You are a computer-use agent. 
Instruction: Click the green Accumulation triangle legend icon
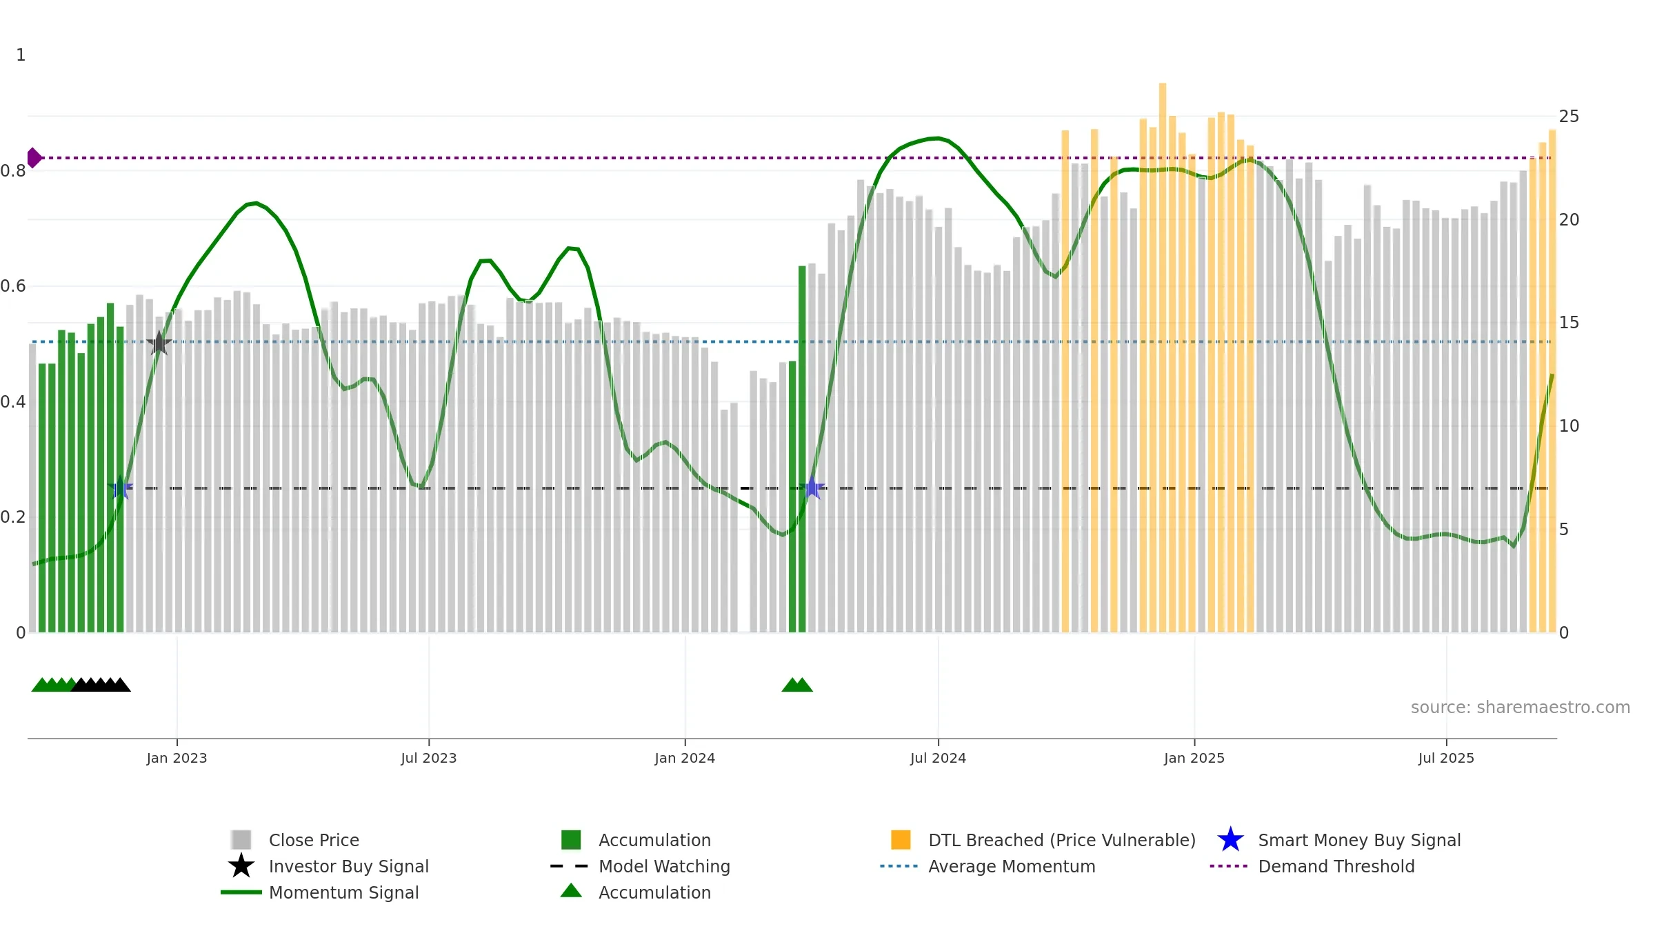pyautogui.click(x=571, y=891)
